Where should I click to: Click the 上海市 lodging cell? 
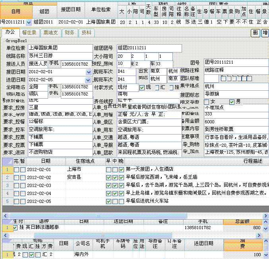click(85, 169)
